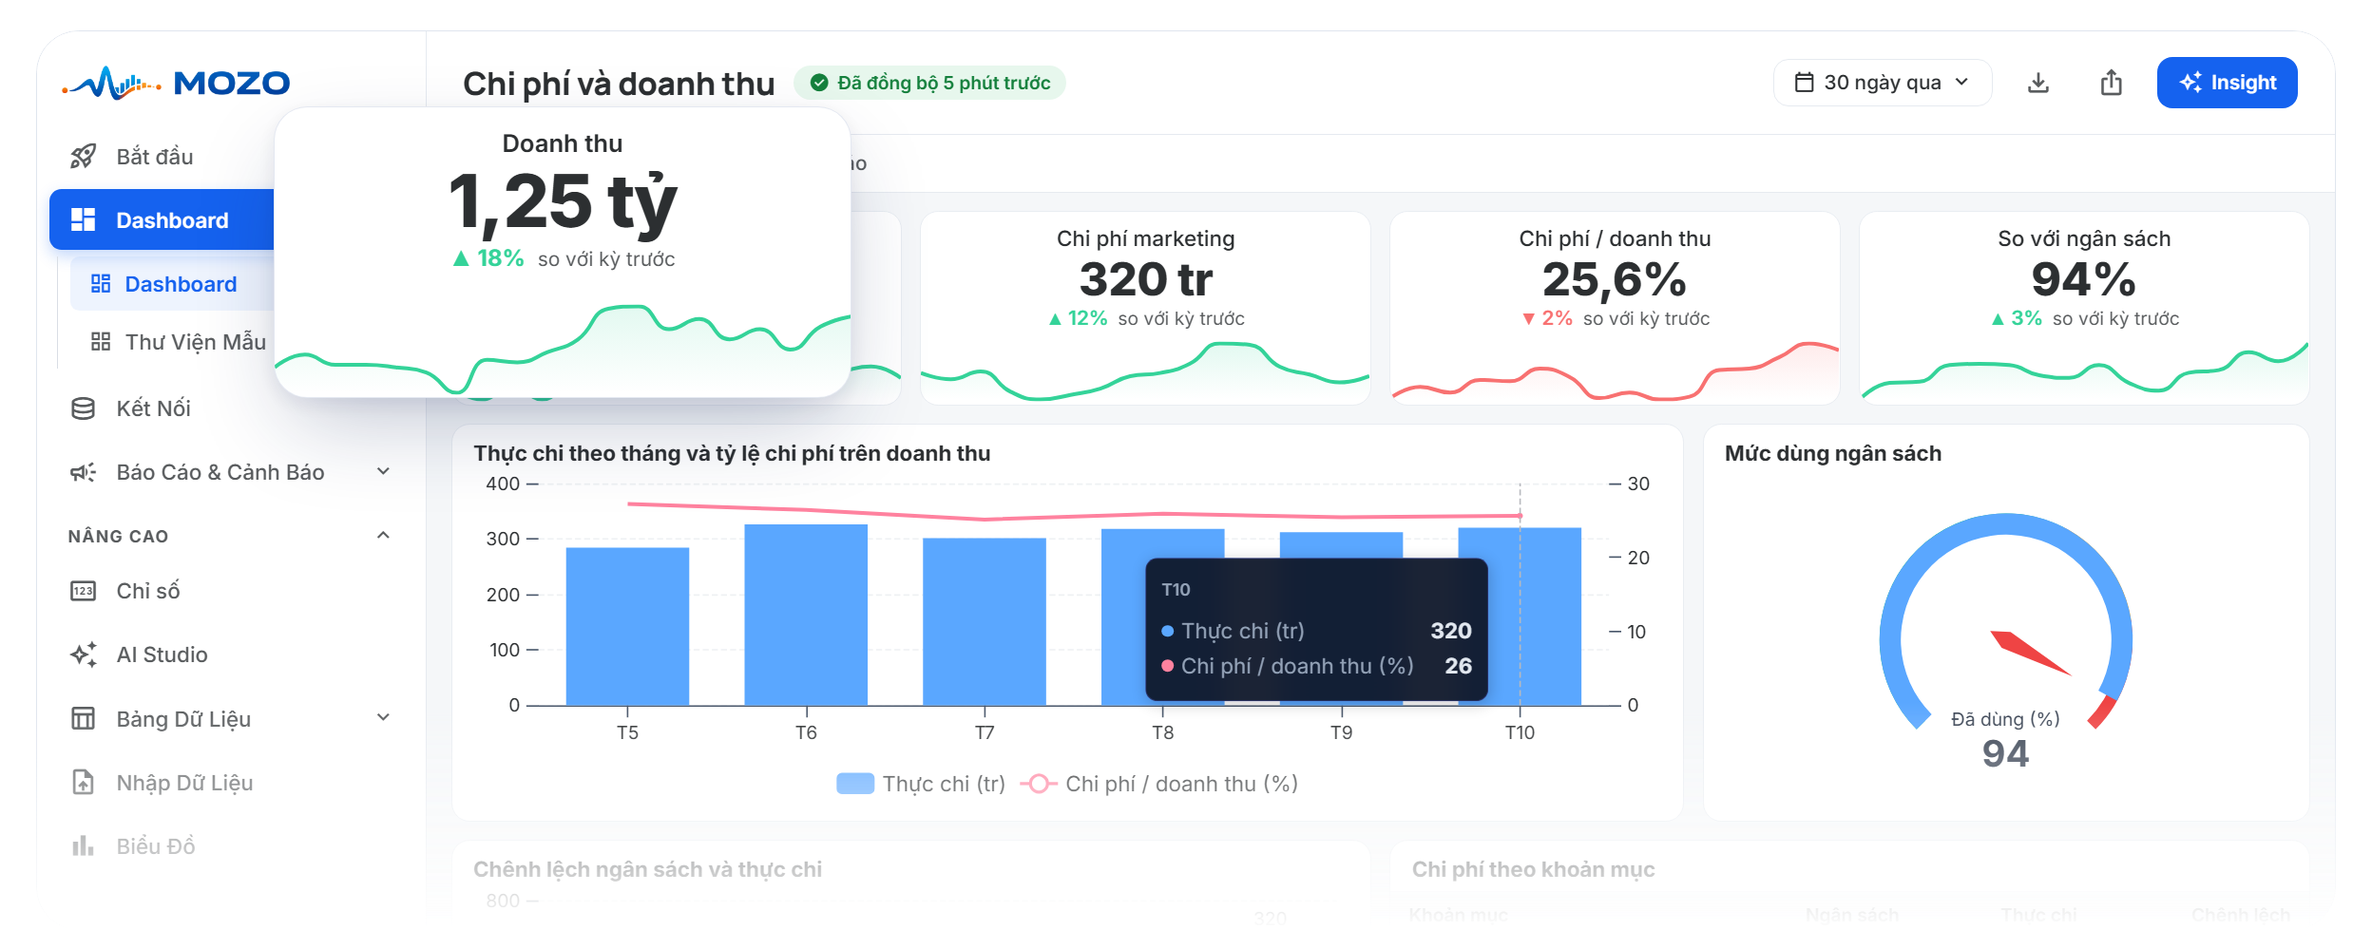Click the main Dashboard tiles icon
The height and width of the screenshot is (930, 2372).
(x=84, y=219)
